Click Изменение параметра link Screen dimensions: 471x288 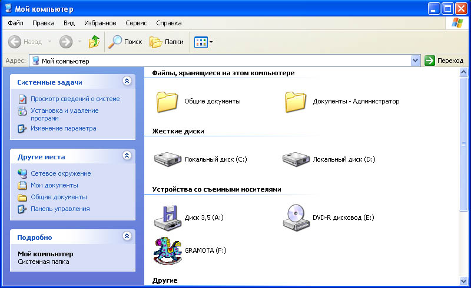[64, 128]
